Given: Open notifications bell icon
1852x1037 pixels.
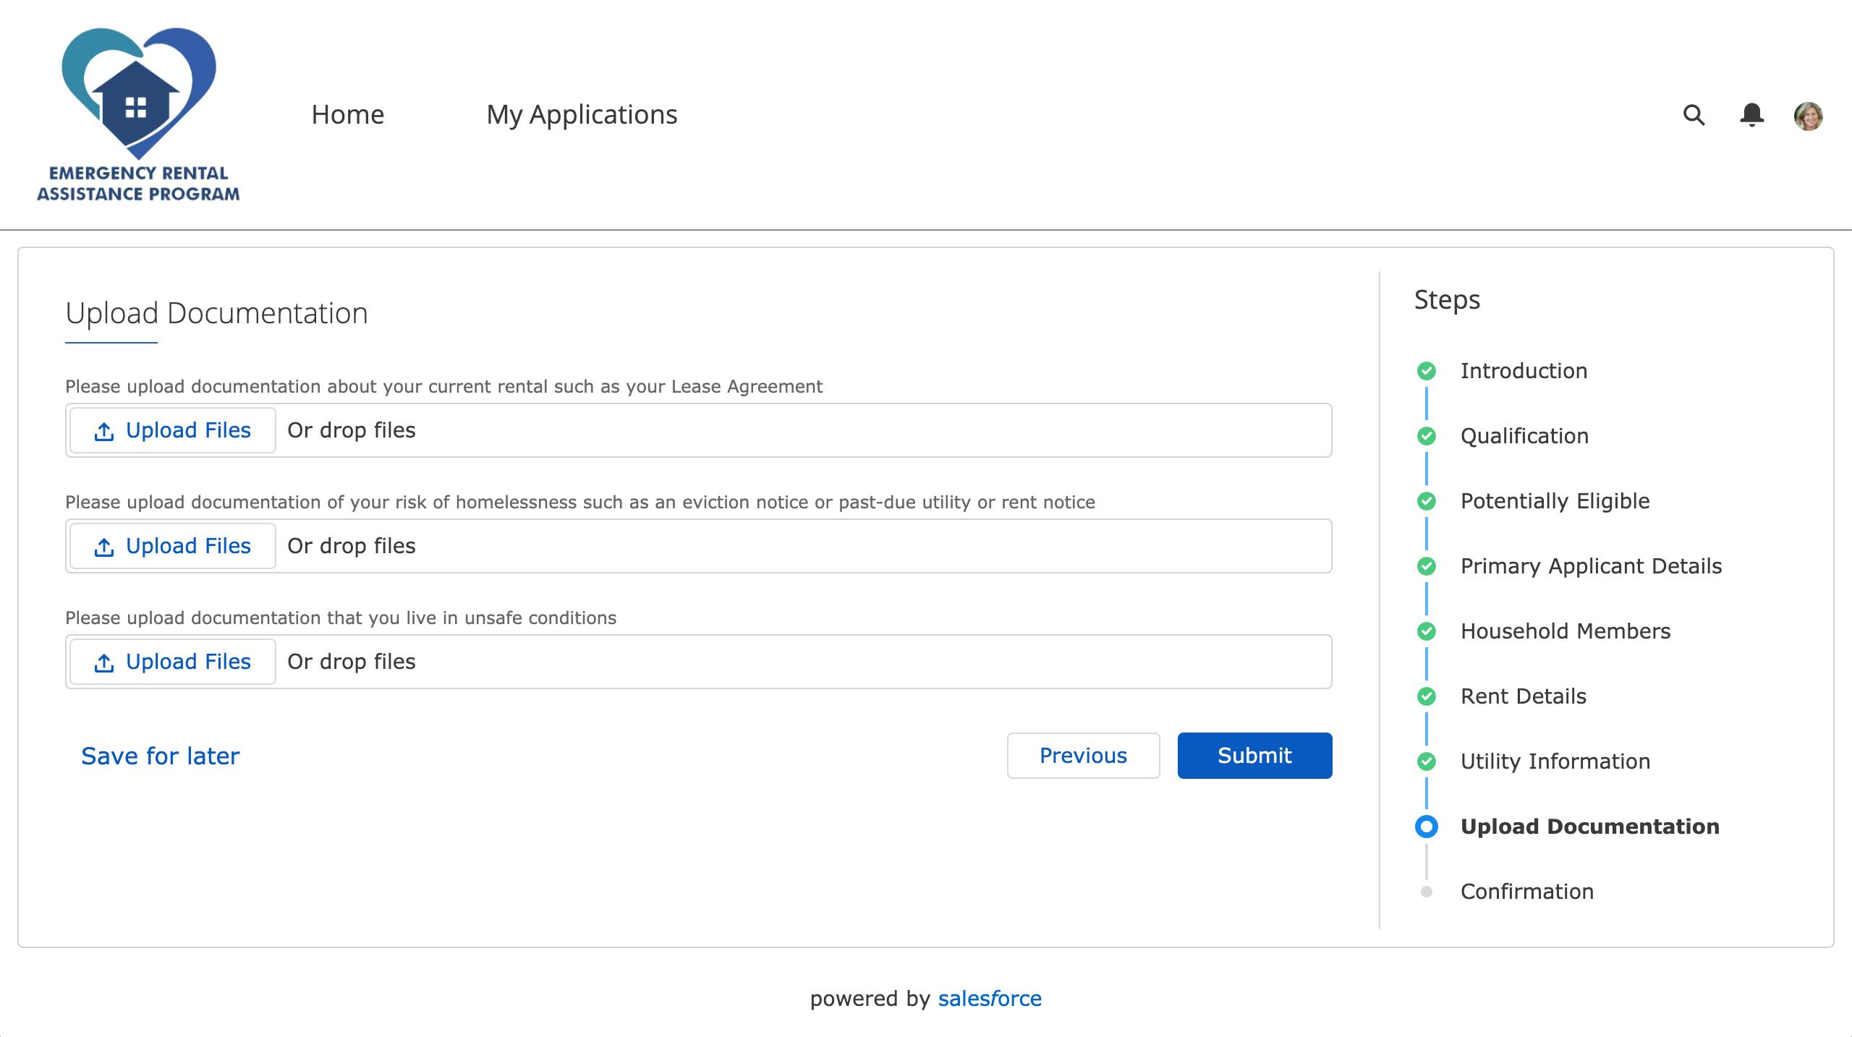Looking at the screenshot, I should coord(1751,115).
